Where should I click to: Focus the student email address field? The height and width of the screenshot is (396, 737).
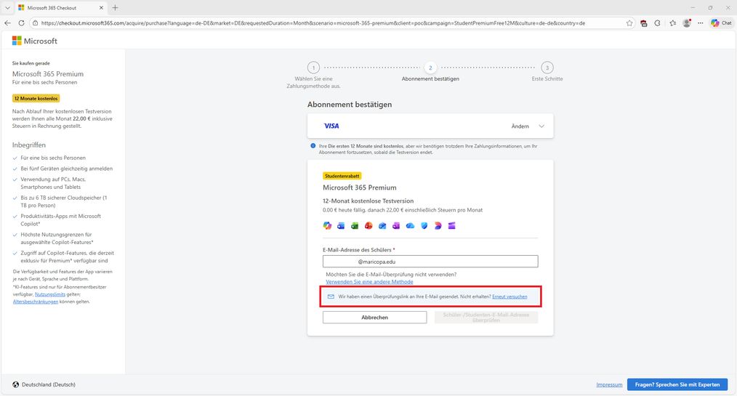pyautogui.click(x=430, y=262)
